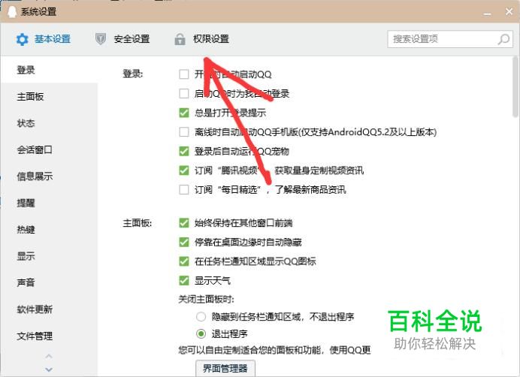Click the magnifier search icon
This screenshot has height=377, width=520.
point(503,39)
